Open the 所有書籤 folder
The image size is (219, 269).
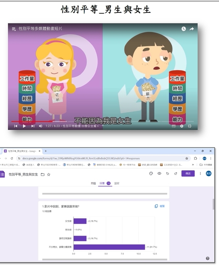click(206, 165)
